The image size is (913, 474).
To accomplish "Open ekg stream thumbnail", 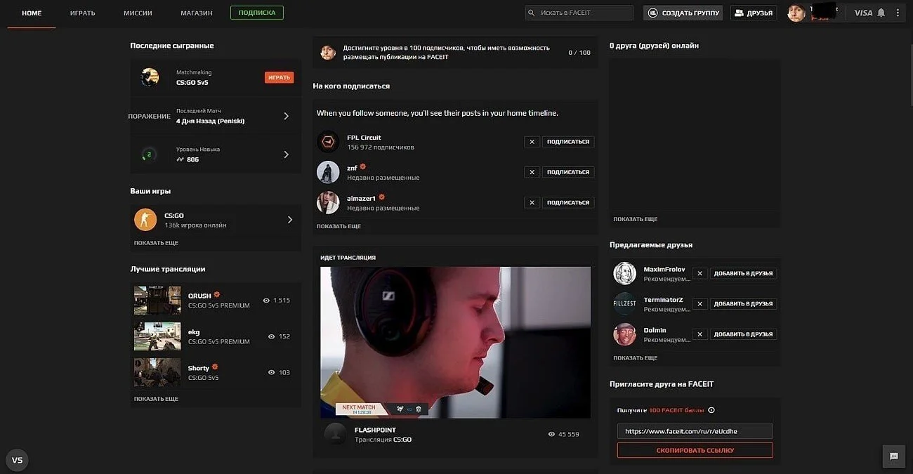I will pyautogui.click(x=157, y=336).
